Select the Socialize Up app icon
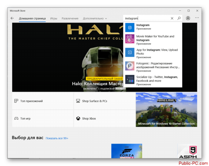209x166 pixels. coord(130,79)
